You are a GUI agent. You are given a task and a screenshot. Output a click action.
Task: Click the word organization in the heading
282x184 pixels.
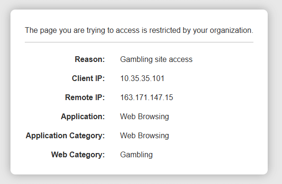coord(232,31)
